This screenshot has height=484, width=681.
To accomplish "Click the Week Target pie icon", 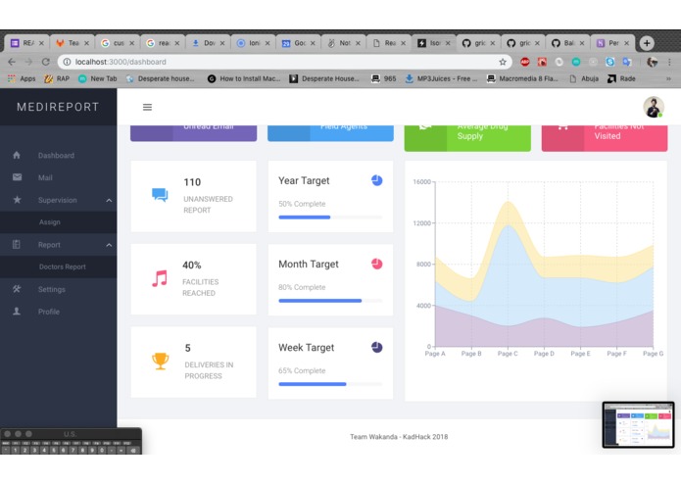I will pyautogui.click(x=376, y=347).
